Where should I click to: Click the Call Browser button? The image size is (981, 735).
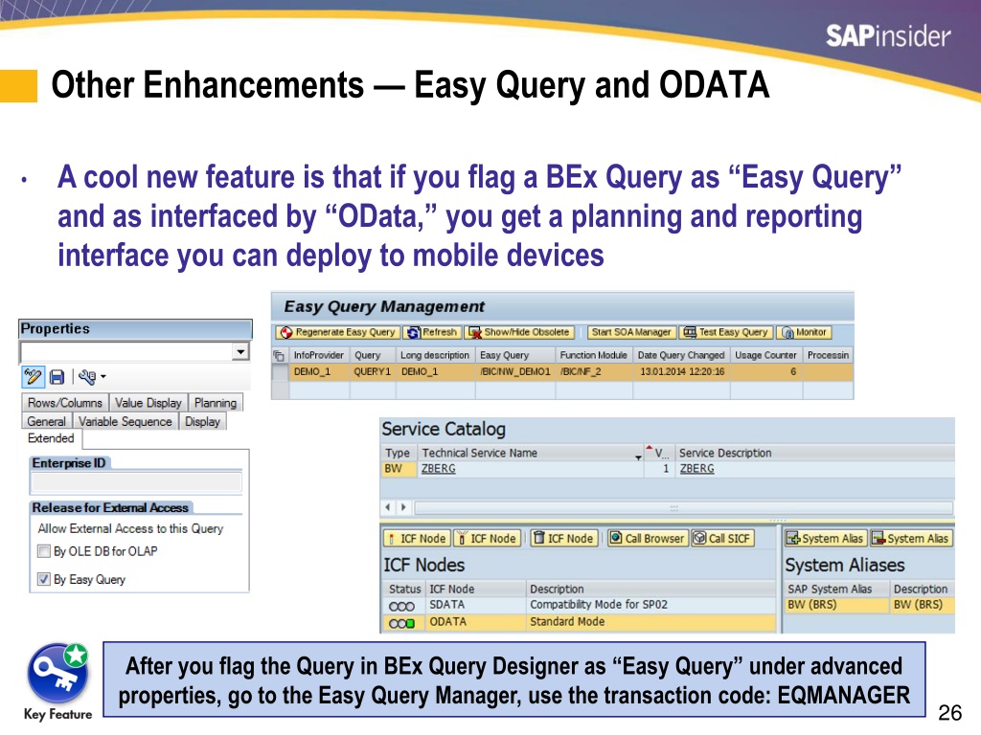click(x=649, y=538)
